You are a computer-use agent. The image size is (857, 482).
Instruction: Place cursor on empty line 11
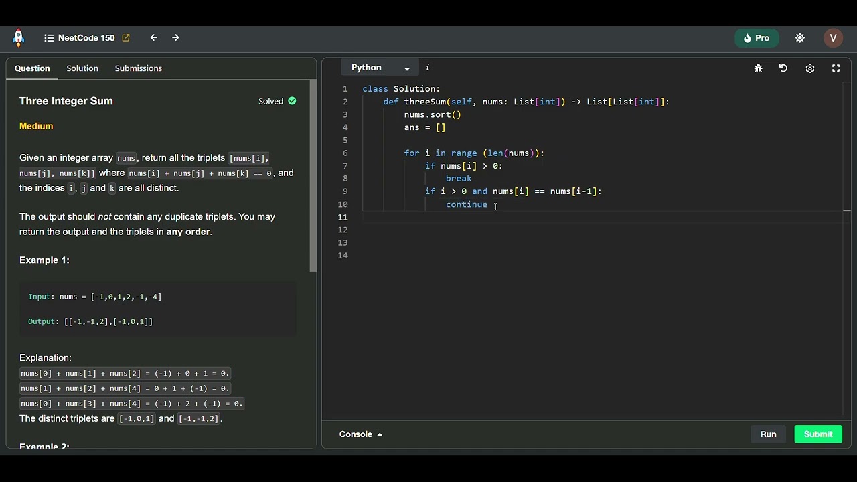603,217
